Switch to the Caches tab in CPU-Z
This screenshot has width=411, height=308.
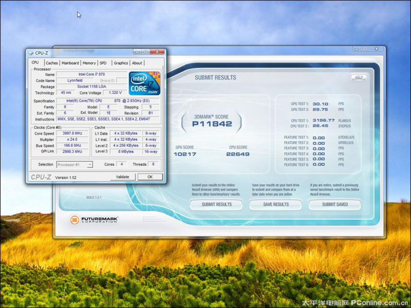click(x=52, y=63)
